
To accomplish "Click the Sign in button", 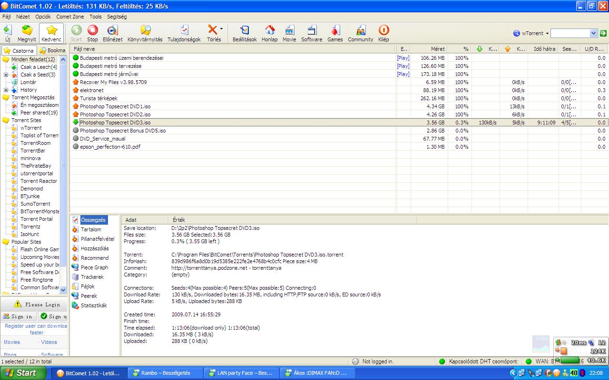I will (19, 316).
